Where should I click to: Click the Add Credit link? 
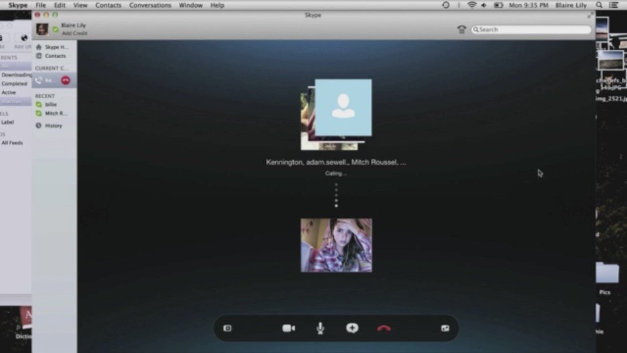pyautogui.click(x=74, y=33)
